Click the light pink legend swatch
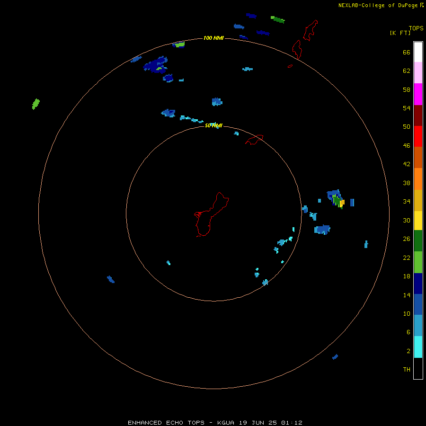 [418, 73]
